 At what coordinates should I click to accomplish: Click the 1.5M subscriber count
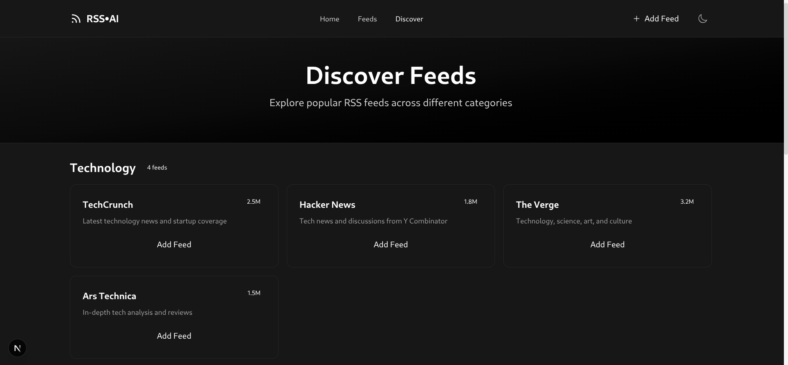click(x=253, y=293)
